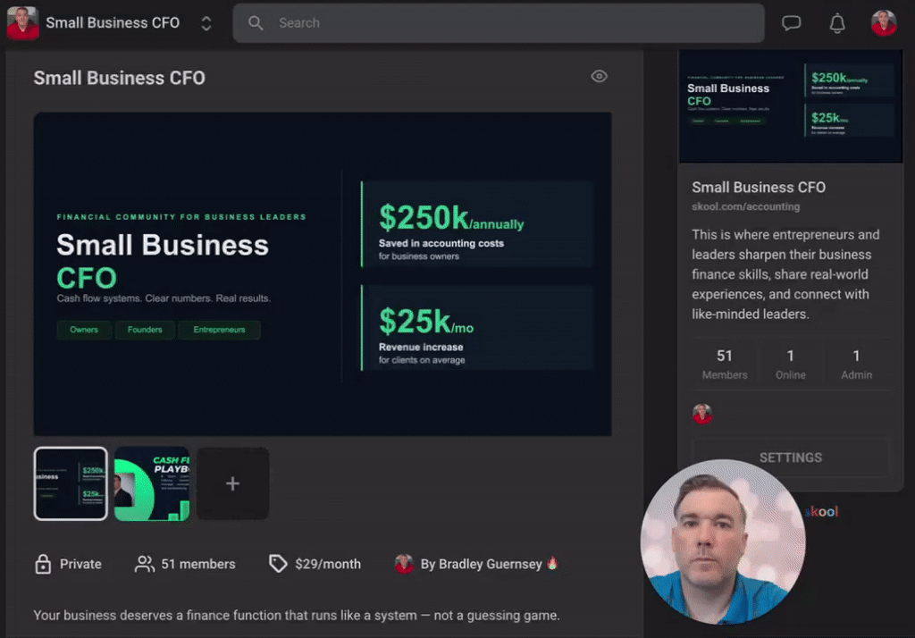
Task: Click the 51 members people icon
Action: pyautogui.click(x=144, y=564)
